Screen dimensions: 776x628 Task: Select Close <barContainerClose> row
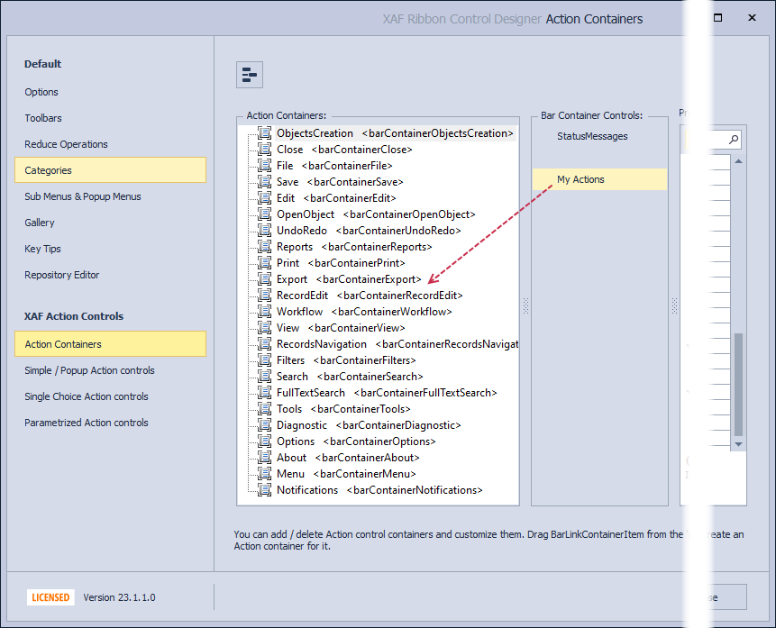coord(344,150)
